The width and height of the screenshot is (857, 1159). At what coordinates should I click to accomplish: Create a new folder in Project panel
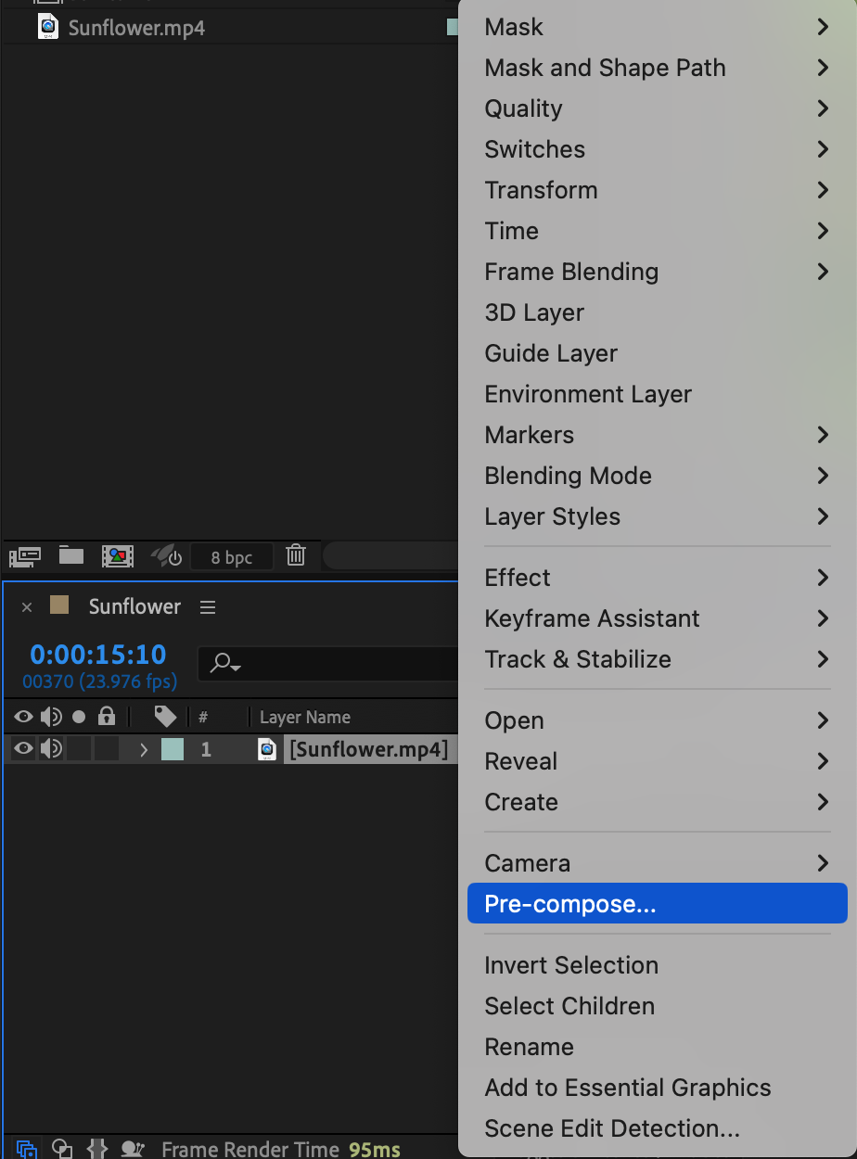coord(71,556)
